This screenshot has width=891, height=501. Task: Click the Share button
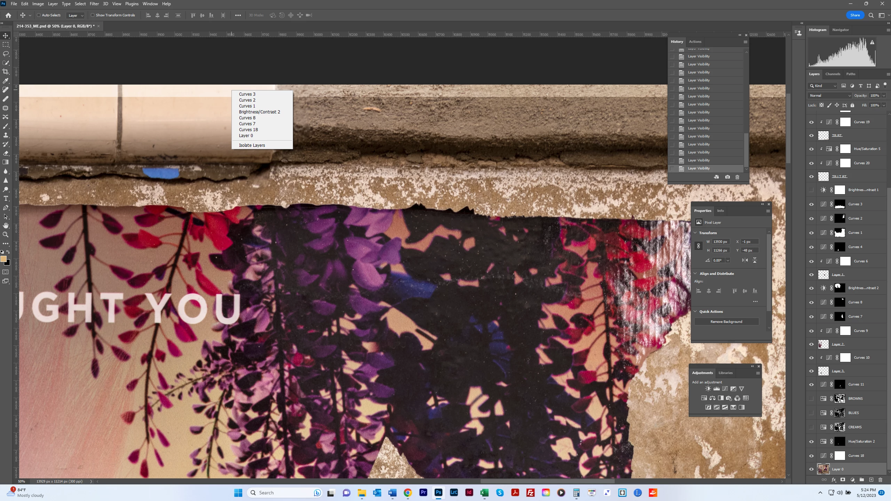click(855, 15)
